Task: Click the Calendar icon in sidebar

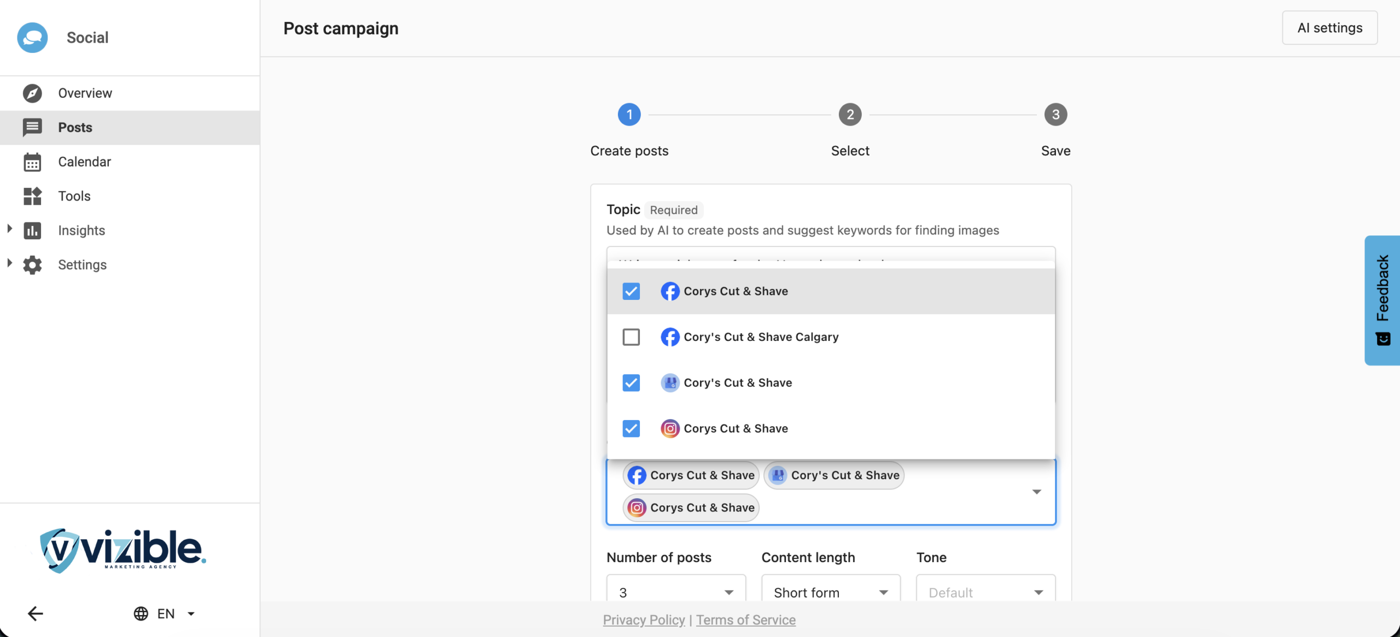Action: pyautogui.click(x=32, y=162)
